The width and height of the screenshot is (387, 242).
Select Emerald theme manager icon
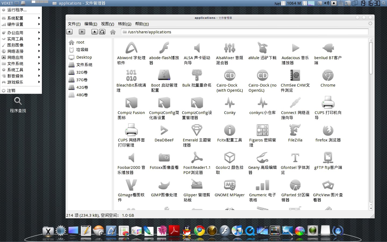point(197,130)
